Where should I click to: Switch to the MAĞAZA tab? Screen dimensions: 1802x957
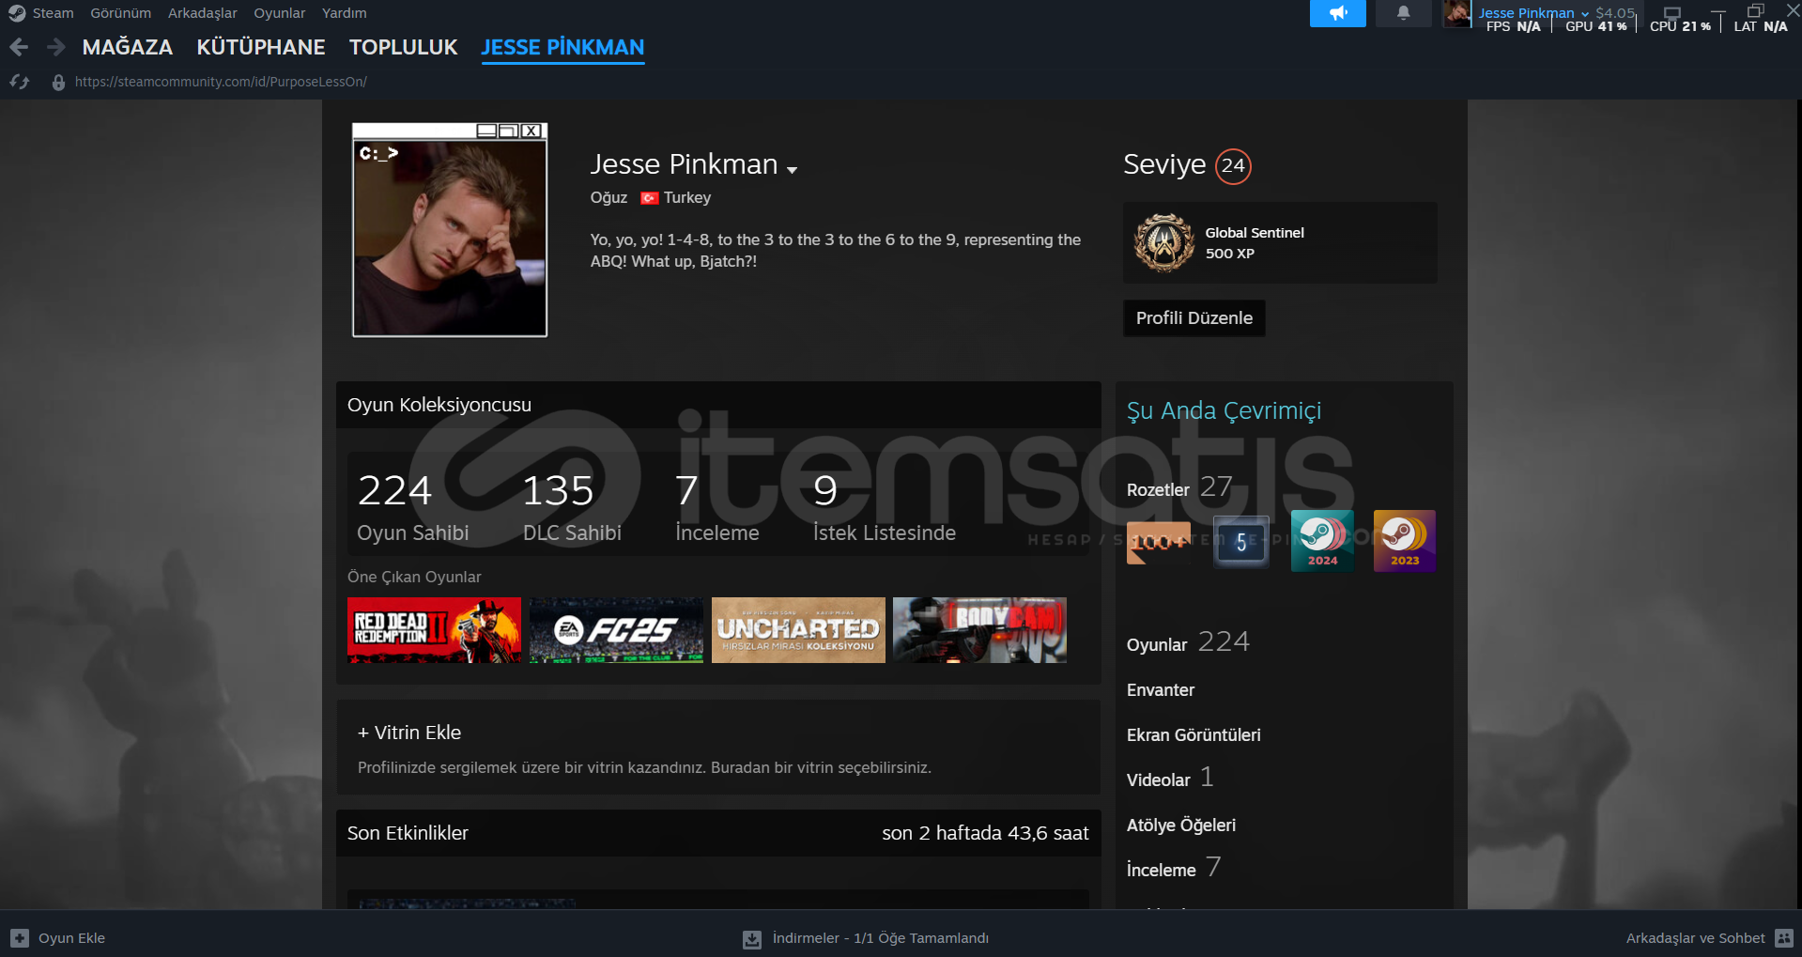coord(128,47)
